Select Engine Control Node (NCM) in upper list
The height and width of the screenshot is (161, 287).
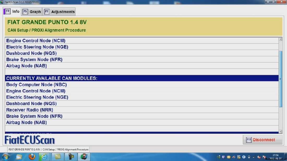pos(142,41)
